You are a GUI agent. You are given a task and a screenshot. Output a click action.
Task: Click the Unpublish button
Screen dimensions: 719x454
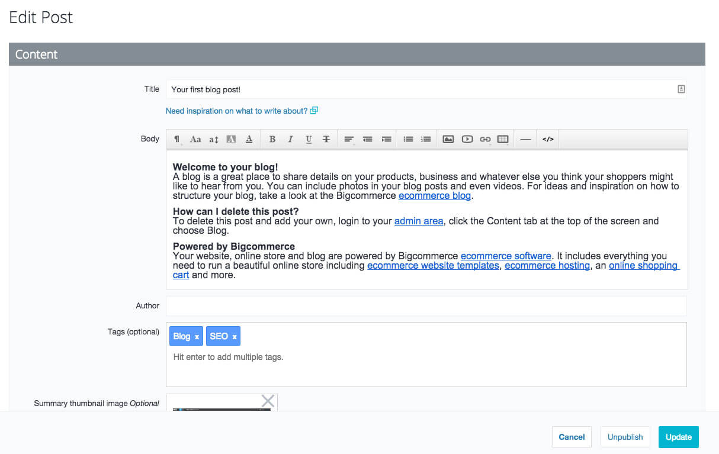pos(625,437)
